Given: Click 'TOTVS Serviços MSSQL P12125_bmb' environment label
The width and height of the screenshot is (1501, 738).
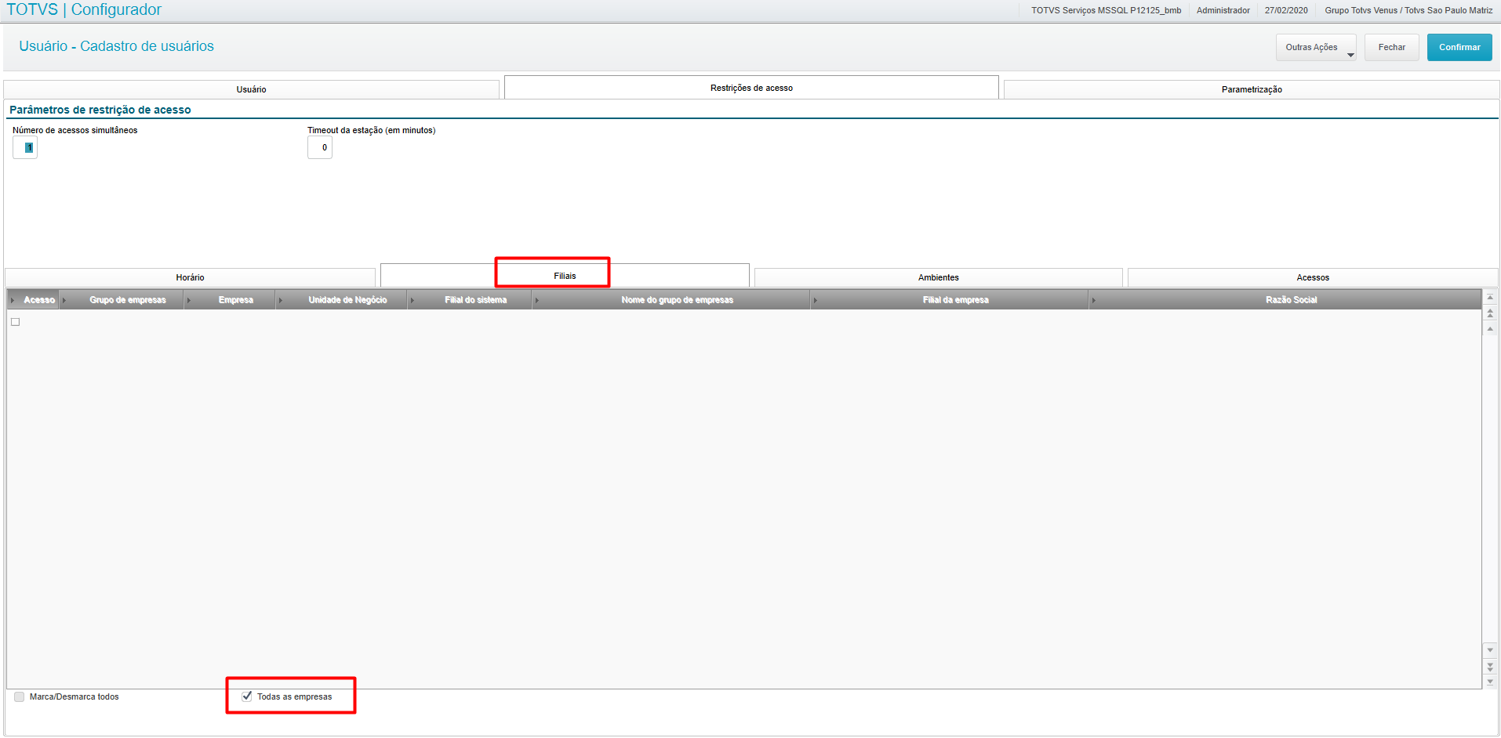Looking at the screenshot, I should click(1106, 10).
